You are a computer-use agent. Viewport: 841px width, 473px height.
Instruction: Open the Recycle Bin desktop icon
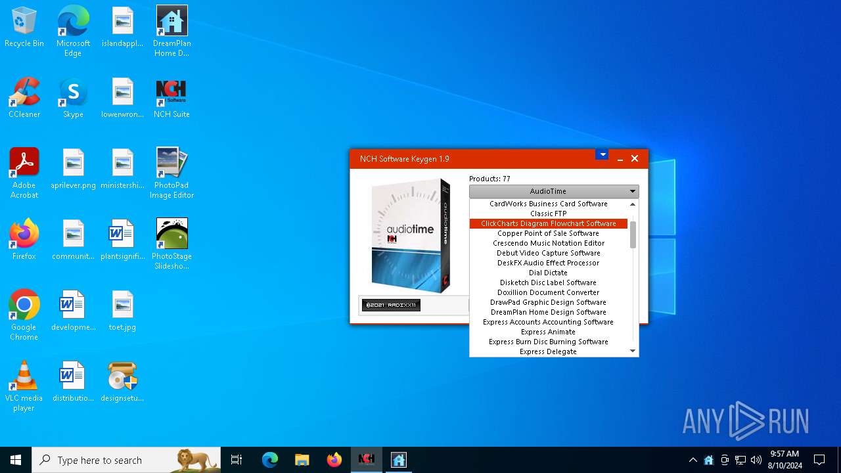click(x=24, y=28)
